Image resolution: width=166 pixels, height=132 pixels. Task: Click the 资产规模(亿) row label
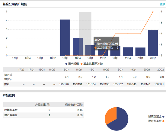click(8, 77)
